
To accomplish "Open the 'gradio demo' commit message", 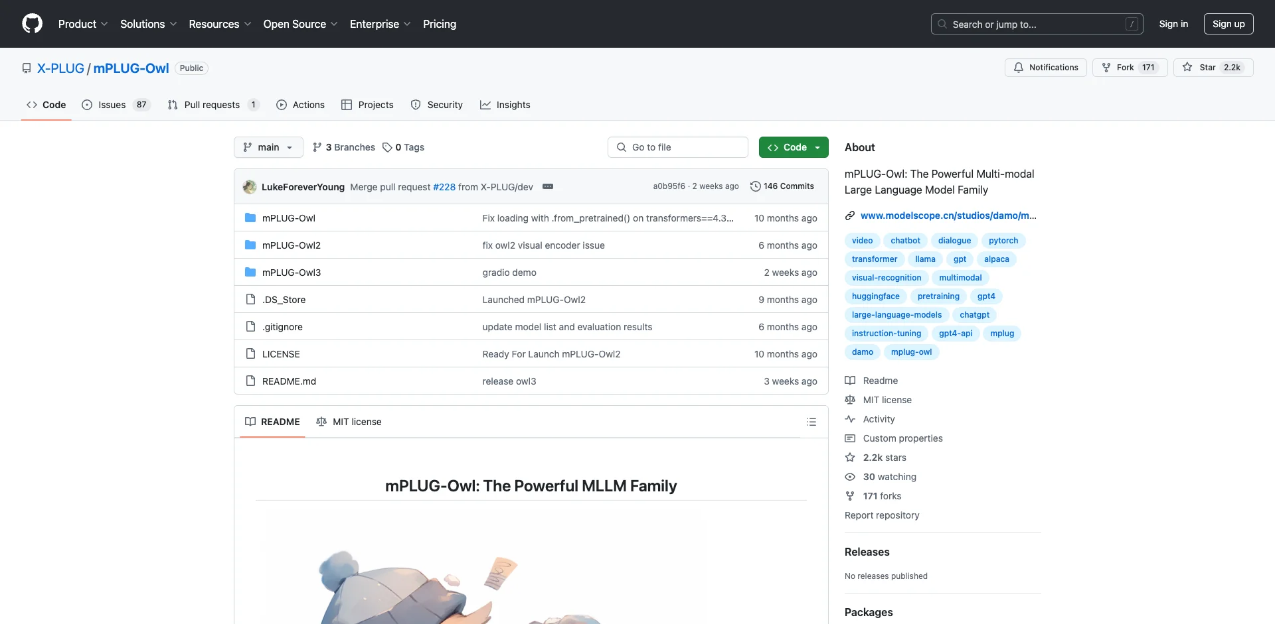I will pyautogui.click(x=509, y=273).
